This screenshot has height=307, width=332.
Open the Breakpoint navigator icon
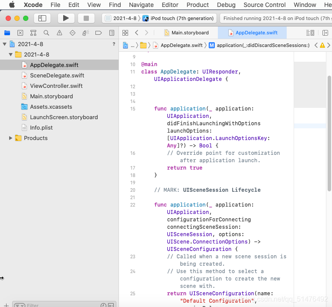(x=98, y=33)
